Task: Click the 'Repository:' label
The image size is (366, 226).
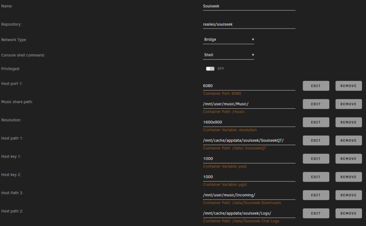Action: 11,24
